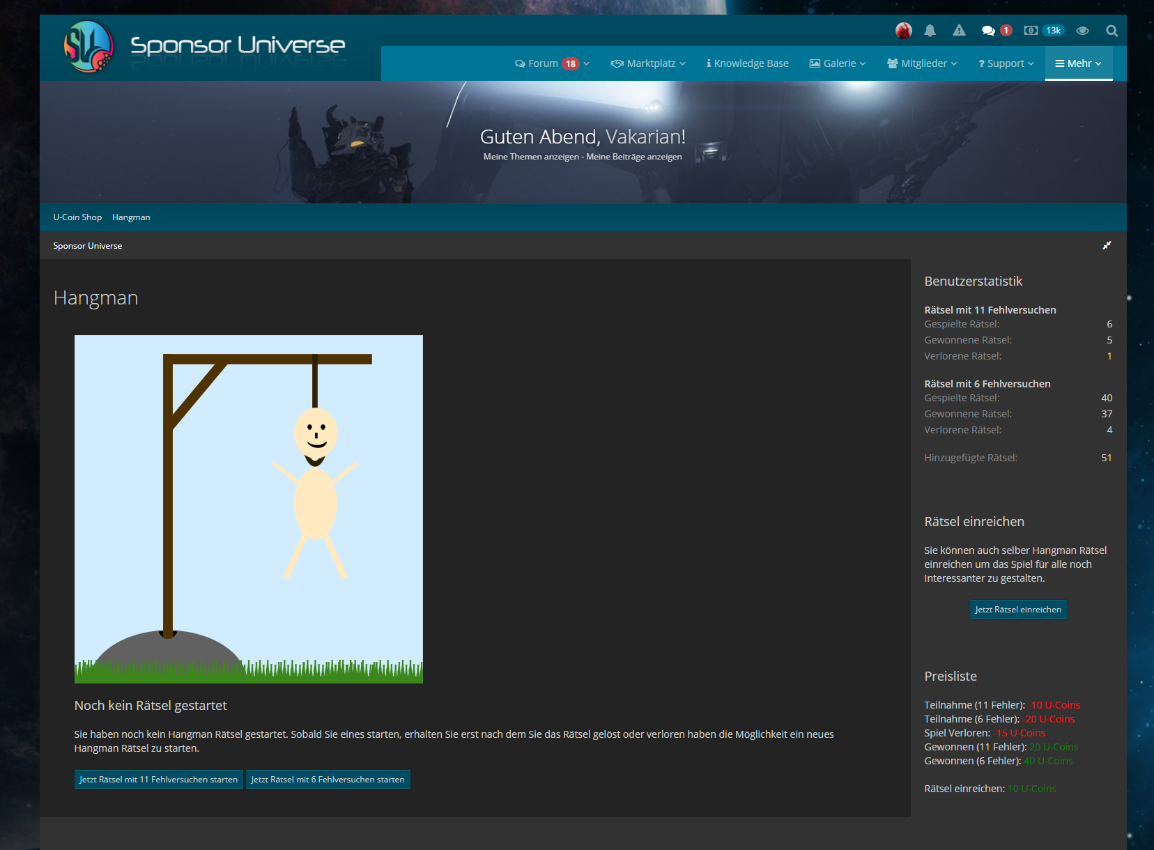The width and height of the screenshot is (1154, 850).
Task: Click the collapse arrows icon in breadcrumb bar
Action: [x=1107, y=245]
